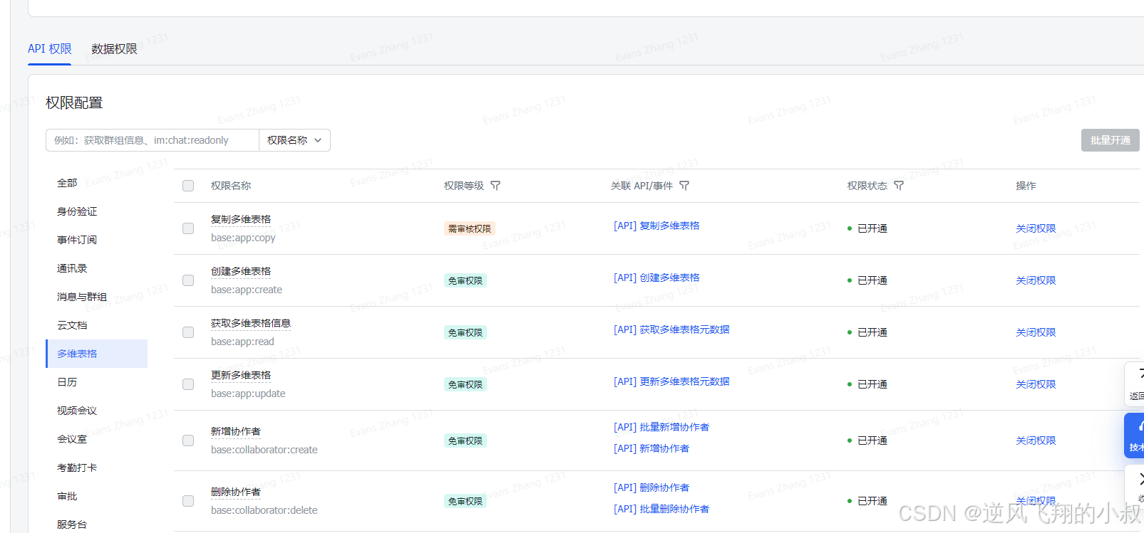1144x533 pixels.
Task: Open the 权限等级 column filter icon
Action: [x=495, y=186]
